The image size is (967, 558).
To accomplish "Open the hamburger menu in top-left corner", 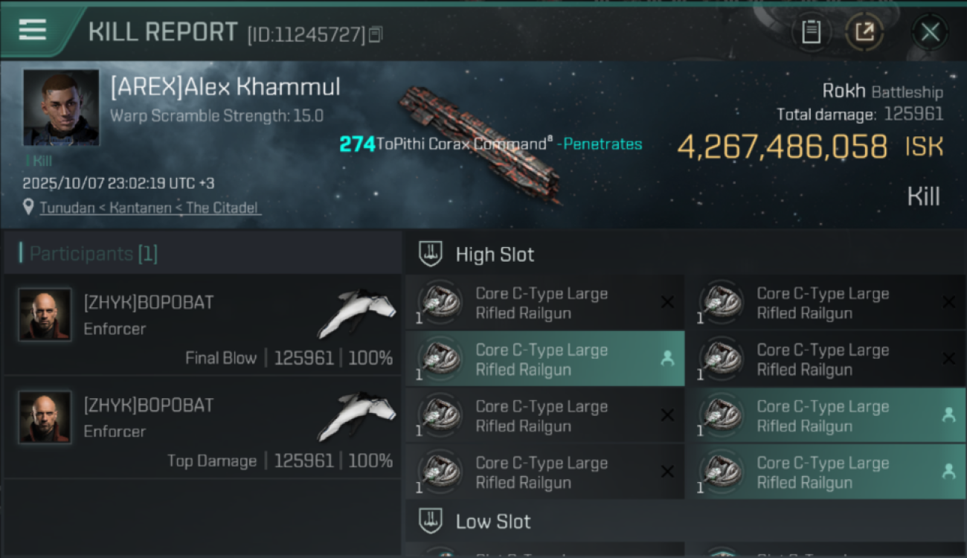I will tap(33, 31).
